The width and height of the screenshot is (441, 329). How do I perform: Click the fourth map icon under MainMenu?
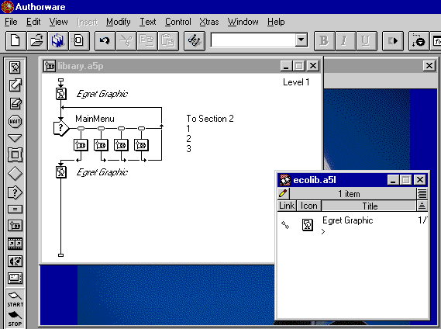tap(142, 145)
